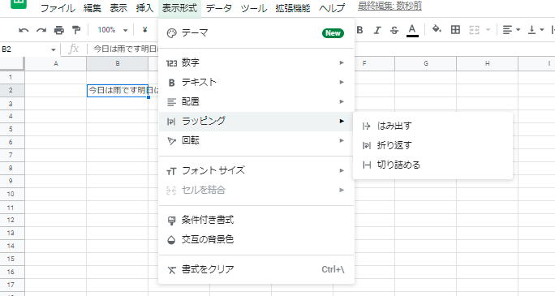555x296 pixels.
Task: Click the select-all corner box
Action: coord(12,63)
